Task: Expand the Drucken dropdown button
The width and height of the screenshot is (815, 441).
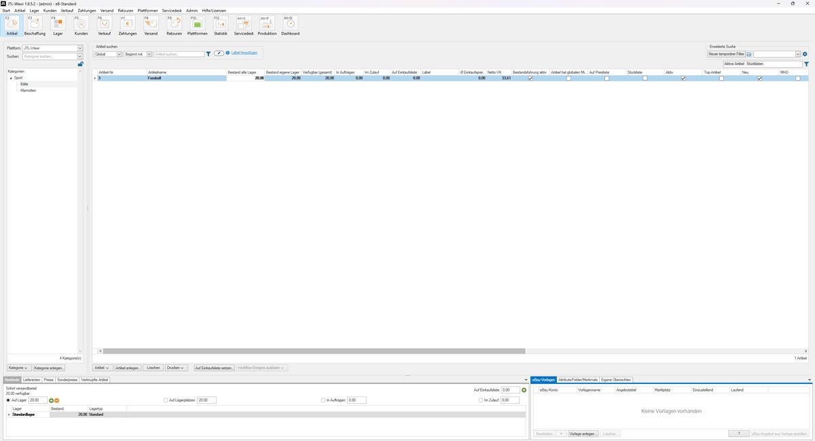Action: point(176,368)
